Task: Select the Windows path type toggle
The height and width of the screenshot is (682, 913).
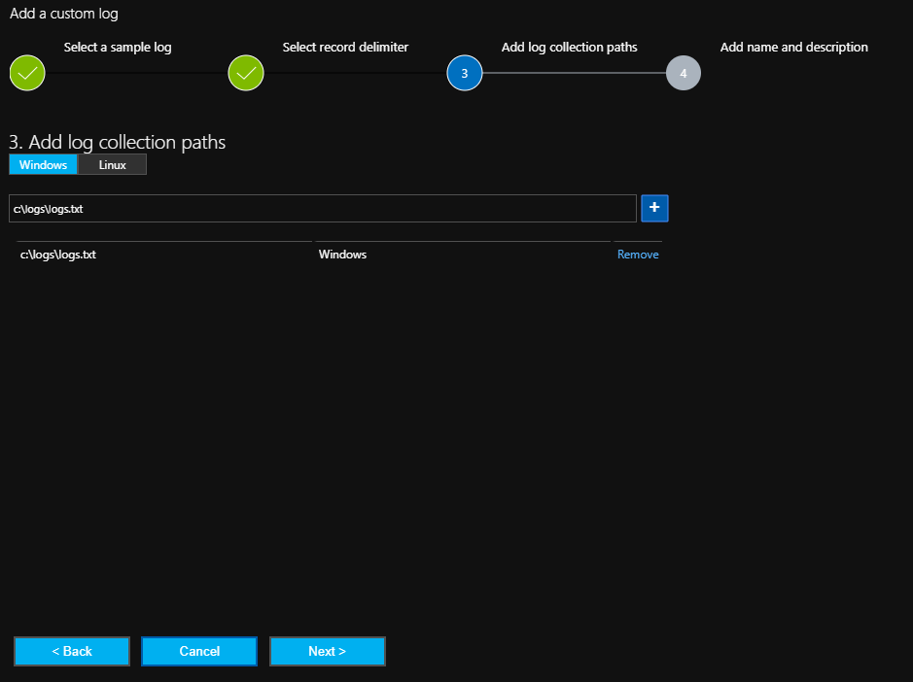Action: [x=43, y=165]
